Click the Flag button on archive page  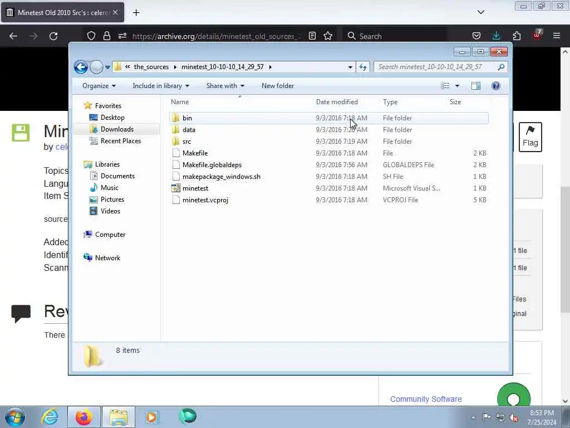tap(530, 137)
